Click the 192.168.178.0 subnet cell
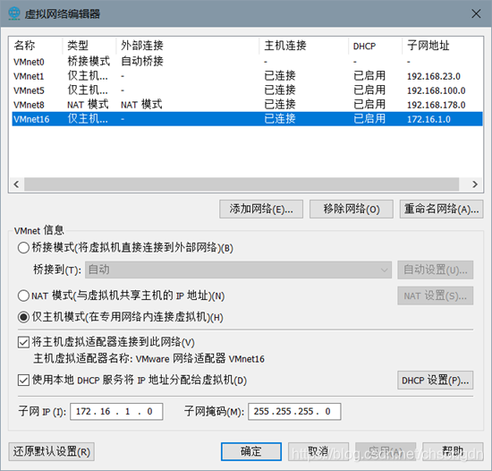 point(436,105)
